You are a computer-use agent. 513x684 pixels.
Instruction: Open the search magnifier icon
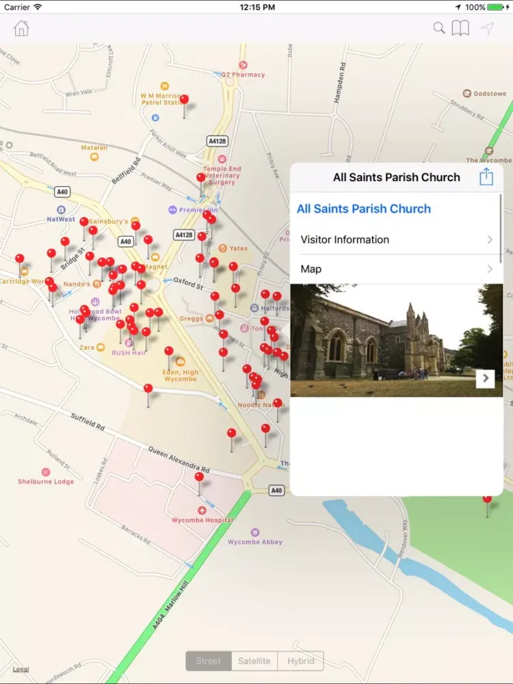[439, 28]
